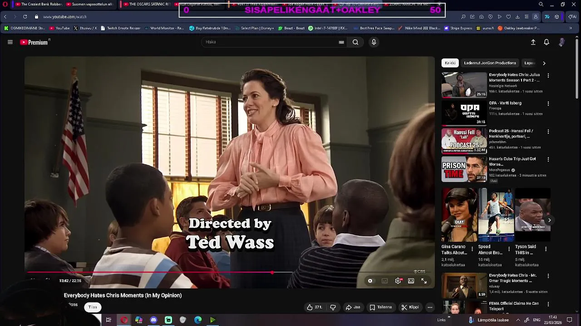Open player settings gear
Viewport: 581px width, 326px height.
[x=398, y=281]
